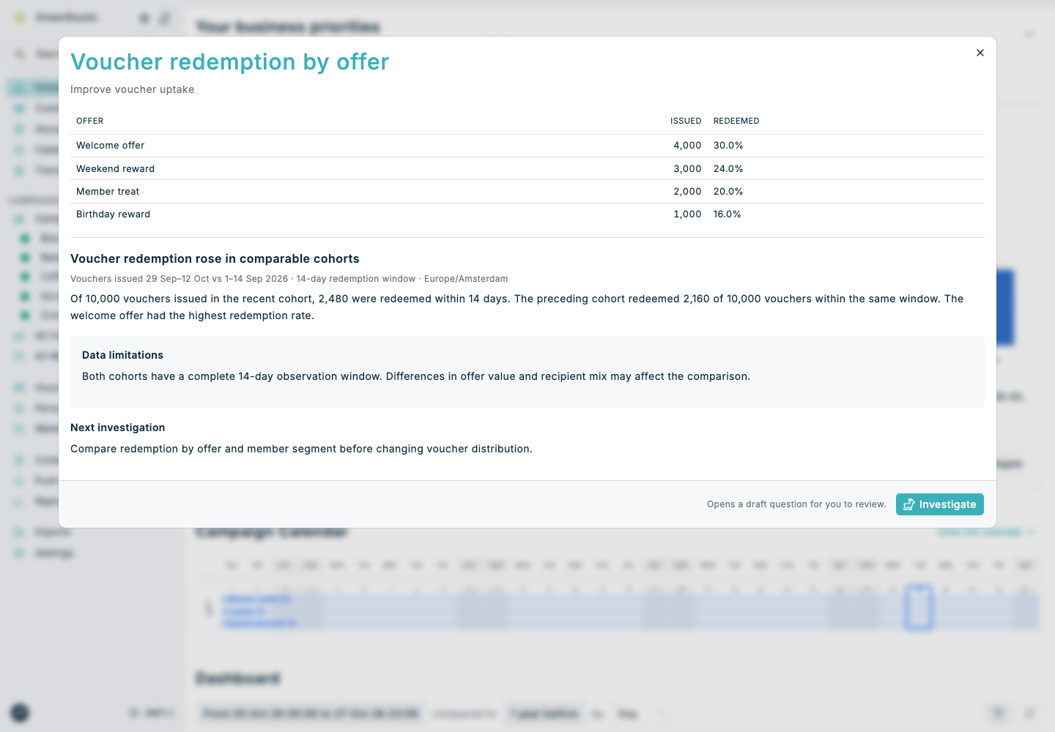Click the highlighted day marker in campaign calendar
The height and width of the screenshot is (732, 1055).
coord(919,607)
